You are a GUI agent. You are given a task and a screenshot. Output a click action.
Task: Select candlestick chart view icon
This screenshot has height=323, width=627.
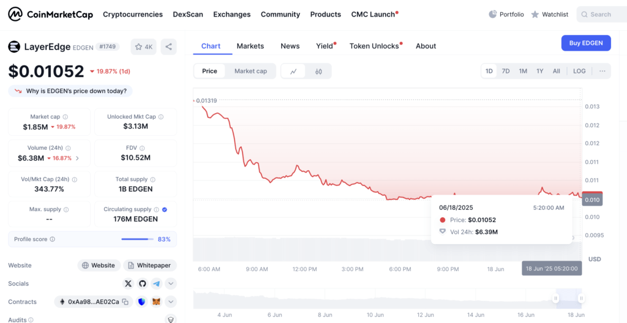[318, 71]
